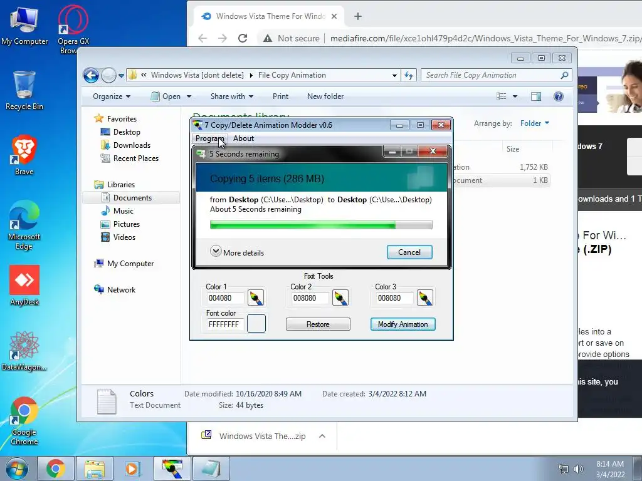Open Windows Explorer taskbar icon
Viewport: 642px width, 481px height.
coord(95,468)
